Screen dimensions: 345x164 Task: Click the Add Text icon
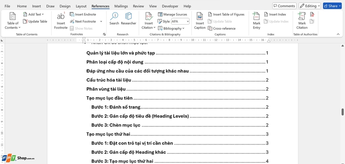(x=25, y=14)
